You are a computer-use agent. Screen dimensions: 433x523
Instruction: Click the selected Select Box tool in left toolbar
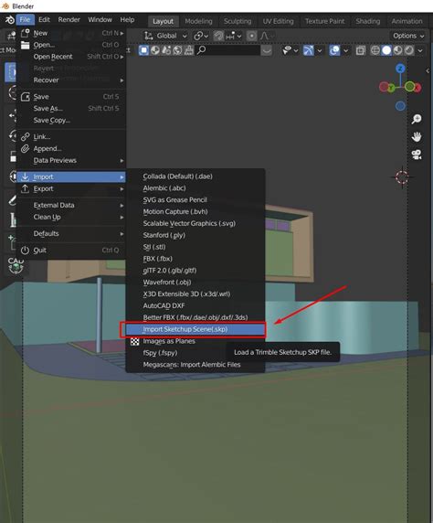tap(11, 72)
